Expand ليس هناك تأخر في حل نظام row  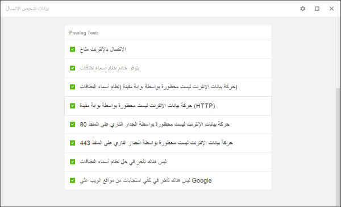(x=168, y=162)
